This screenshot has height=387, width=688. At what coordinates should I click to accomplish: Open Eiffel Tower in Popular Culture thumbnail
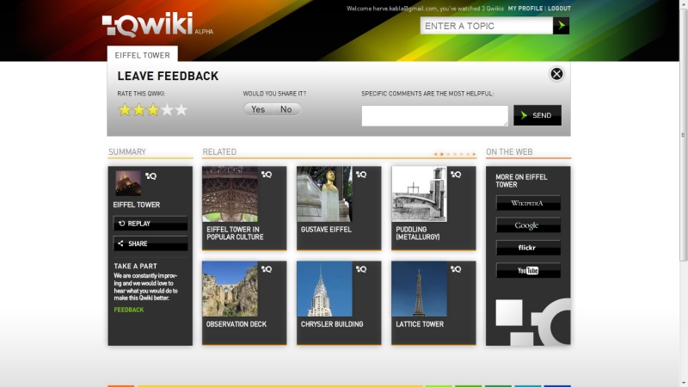pos(230,194)
